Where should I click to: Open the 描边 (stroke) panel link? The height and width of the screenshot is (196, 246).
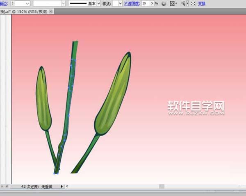coord(3,3)
